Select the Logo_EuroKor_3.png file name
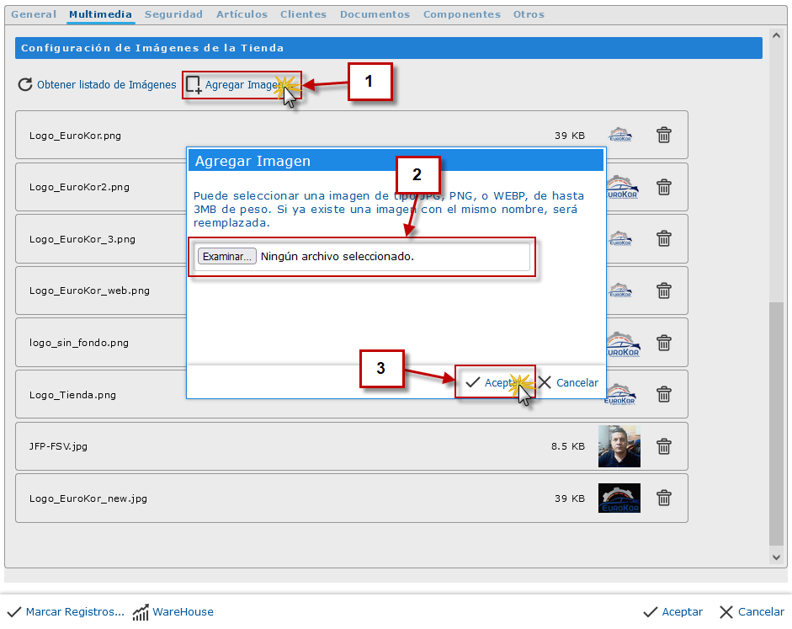This screenshot has height=629, width=792. pos(82,239)
